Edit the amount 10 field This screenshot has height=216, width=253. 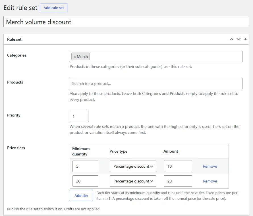[178, 166]
